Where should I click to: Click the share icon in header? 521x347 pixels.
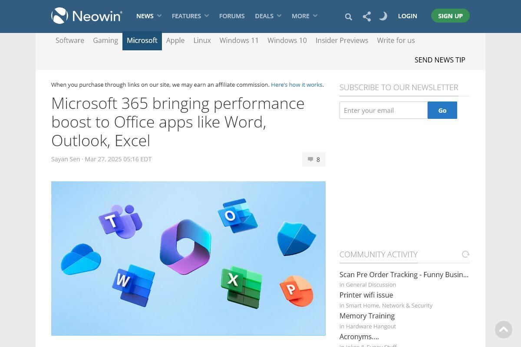367,16
